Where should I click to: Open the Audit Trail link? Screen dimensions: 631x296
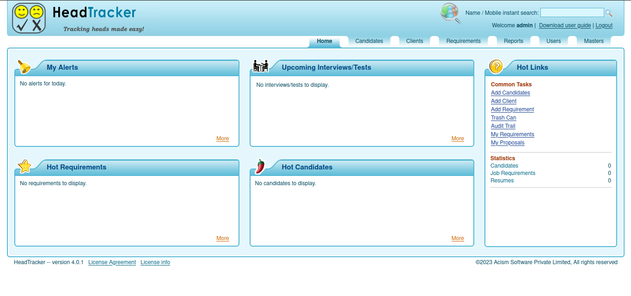[503, 126]
